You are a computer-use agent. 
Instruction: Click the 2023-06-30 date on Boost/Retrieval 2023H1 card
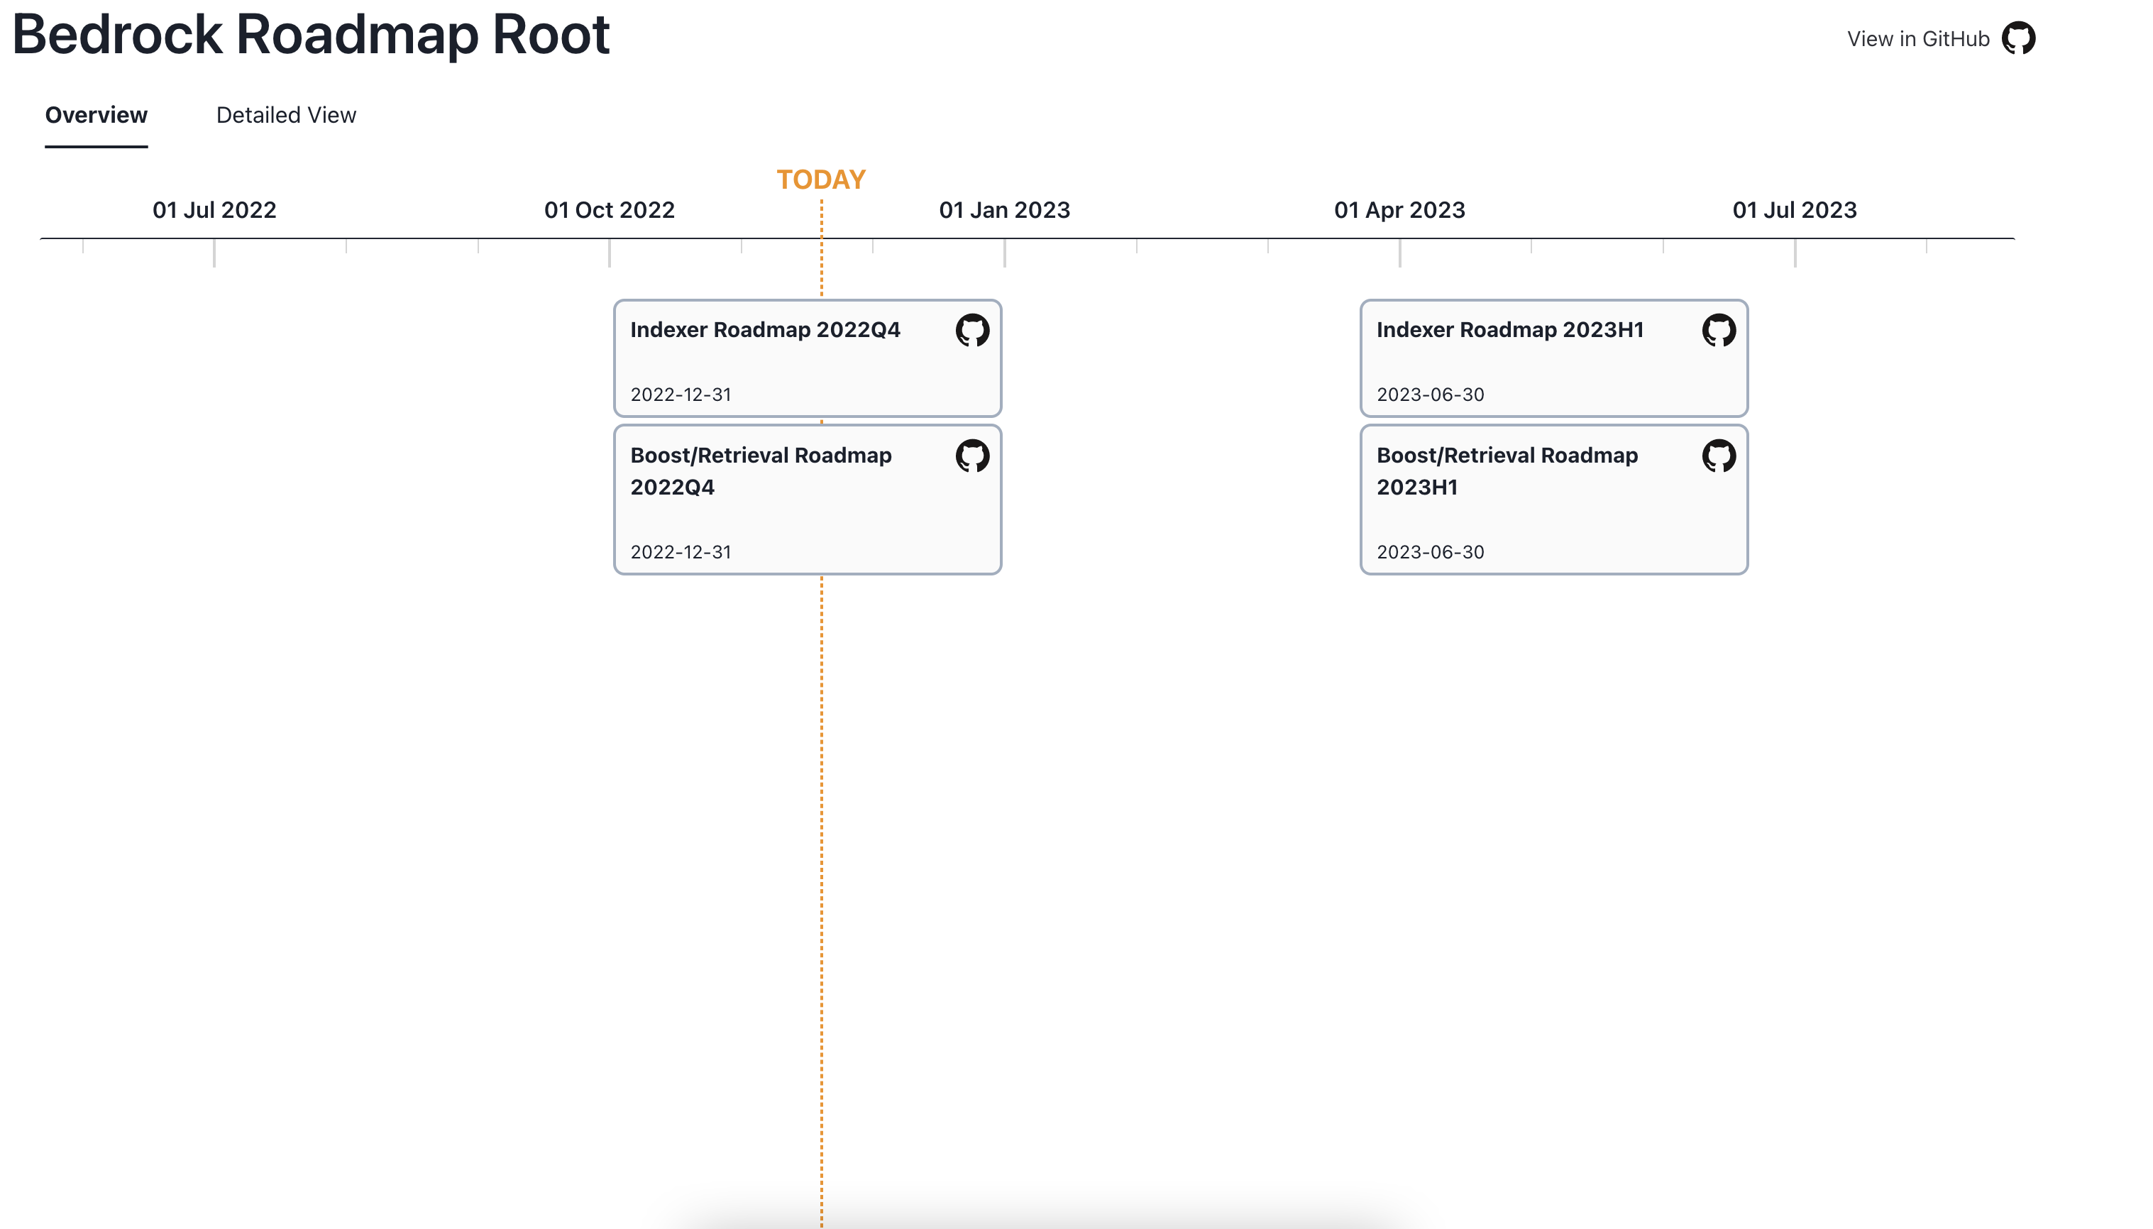point(1430,552)
